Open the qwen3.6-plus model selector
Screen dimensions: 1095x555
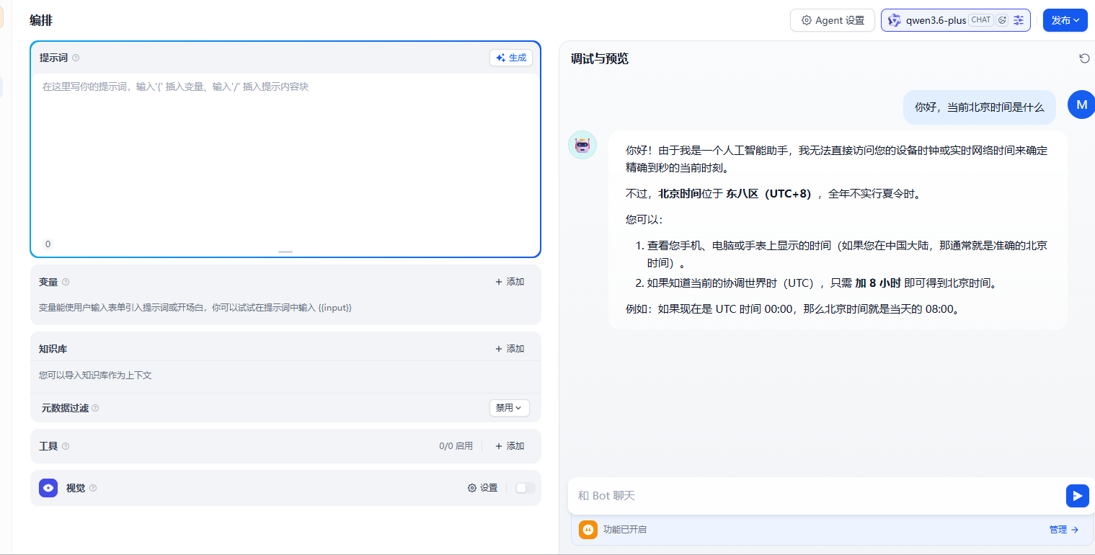click(x=936, y=20)
